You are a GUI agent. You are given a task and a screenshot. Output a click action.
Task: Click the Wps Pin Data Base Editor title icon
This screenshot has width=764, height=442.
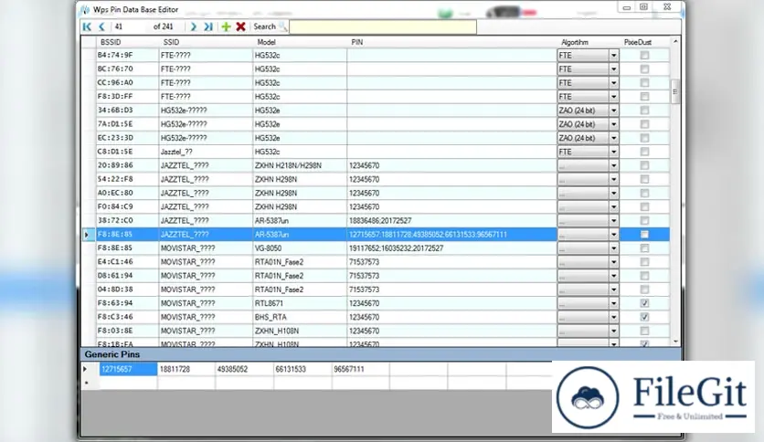(x=85, y=9)
